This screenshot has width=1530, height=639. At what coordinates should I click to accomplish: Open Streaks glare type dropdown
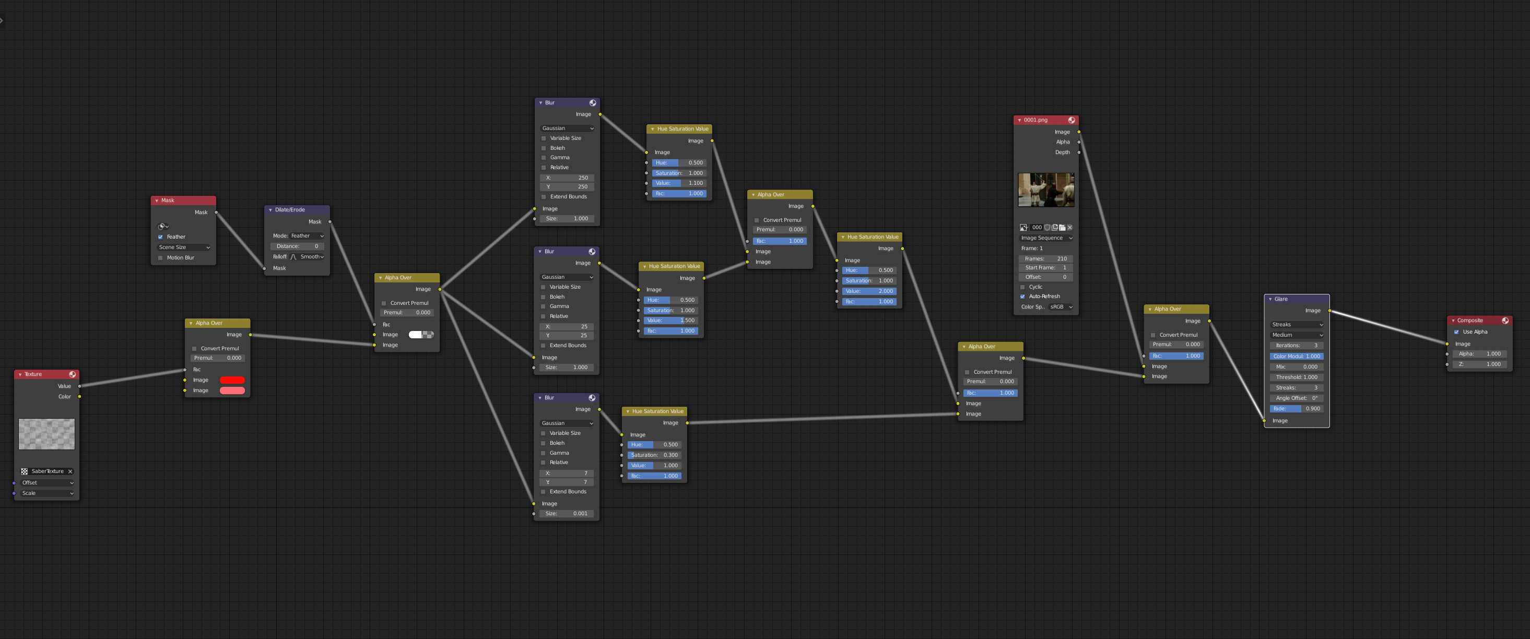(1297, 325)
